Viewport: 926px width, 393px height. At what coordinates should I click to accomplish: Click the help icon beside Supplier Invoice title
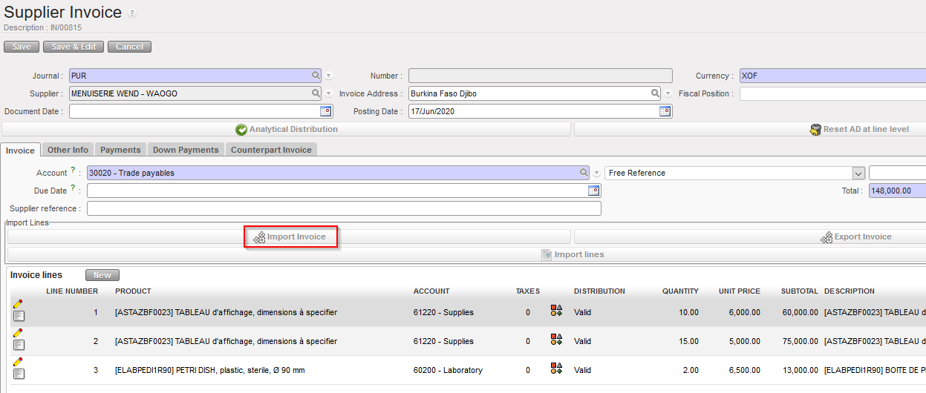point(132,14)
